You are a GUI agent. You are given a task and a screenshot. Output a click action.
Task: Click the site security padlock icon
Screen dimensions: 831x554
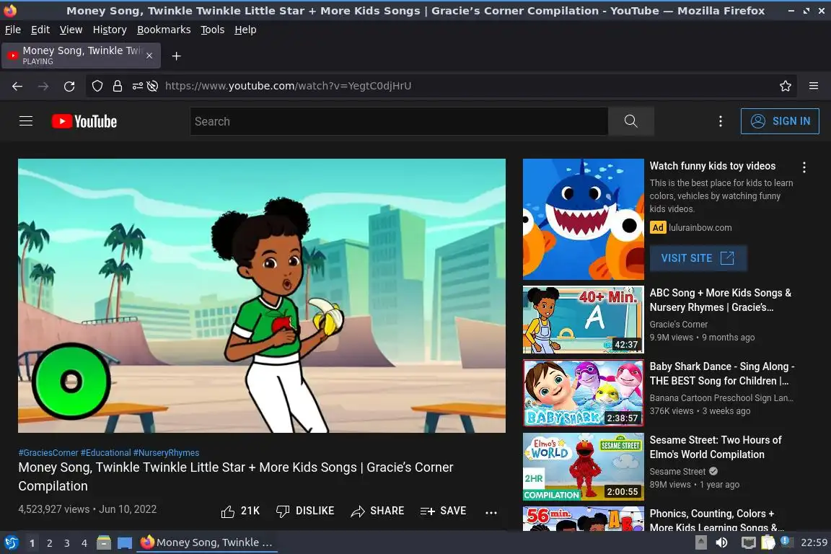pos(118,86)
